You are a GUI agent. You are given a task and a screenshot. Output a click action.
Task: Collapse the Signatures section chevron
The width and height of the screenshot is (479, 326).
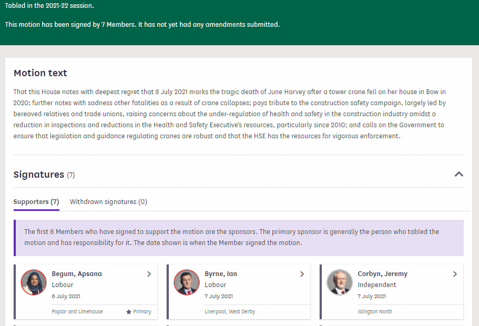[458, 174]
